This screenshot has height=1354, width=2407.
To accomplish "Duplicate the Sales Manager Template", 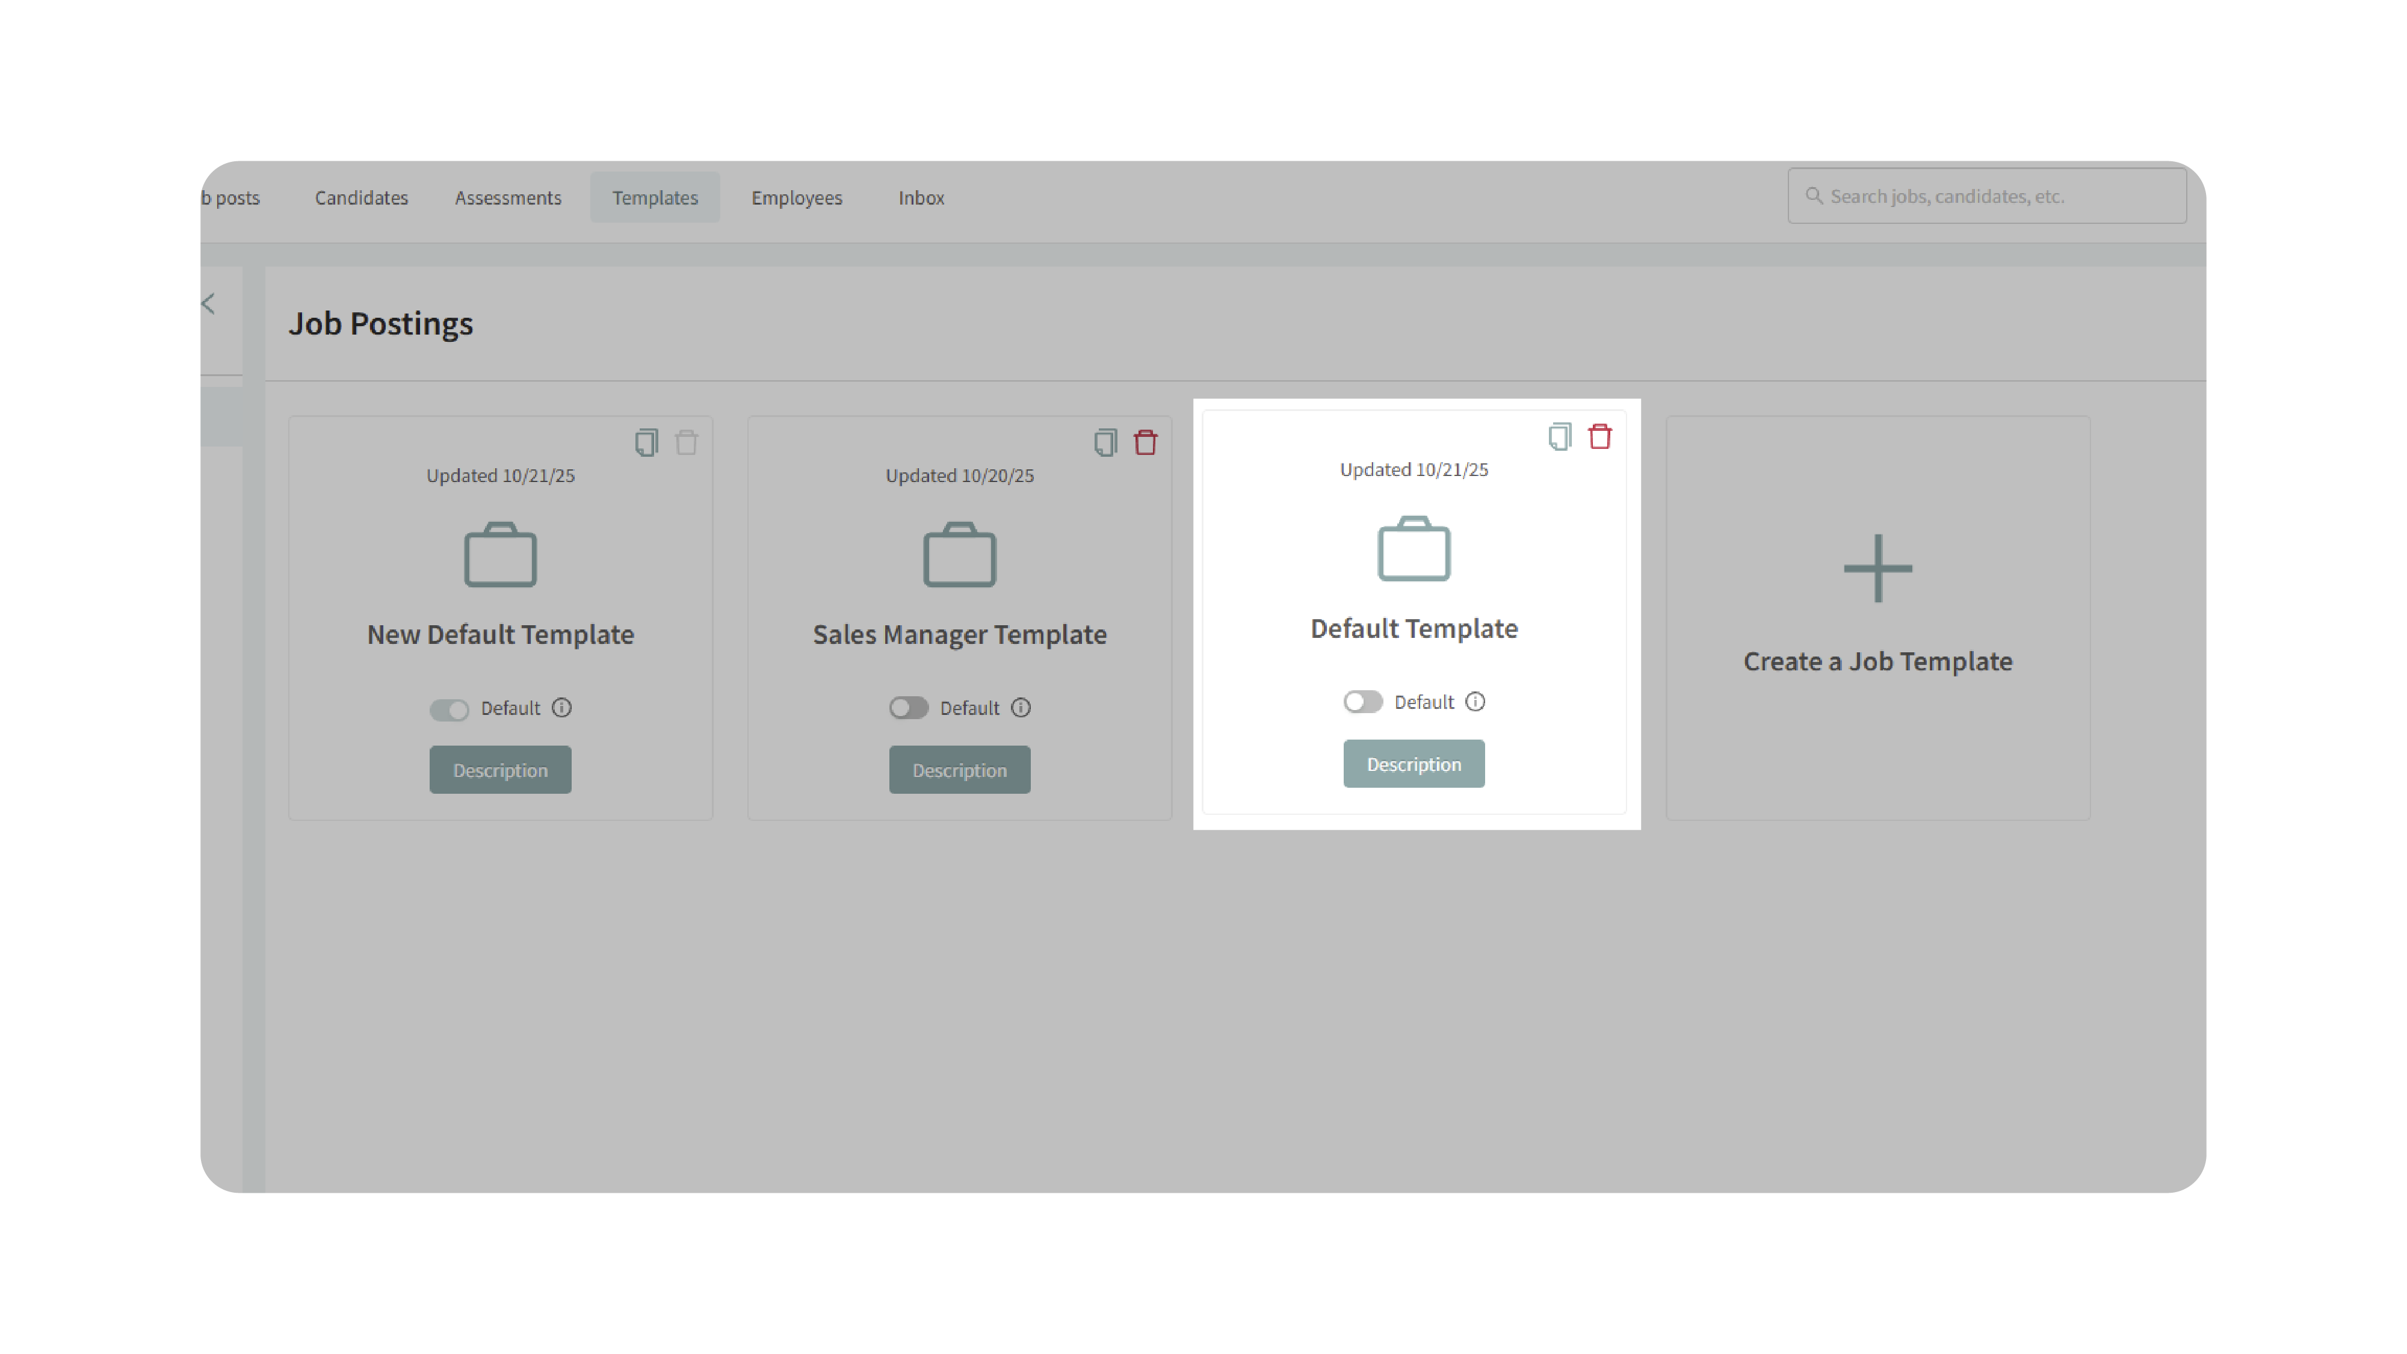I will pos(1104,442).
